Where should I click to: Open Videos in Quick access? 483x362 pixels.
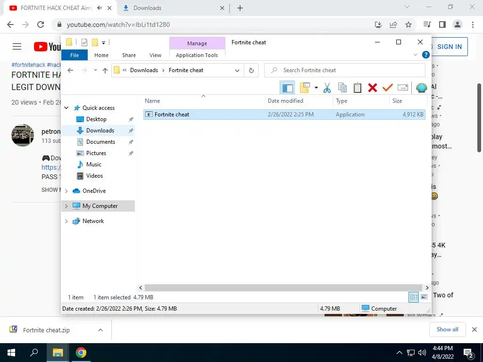(x=94, y=176)
